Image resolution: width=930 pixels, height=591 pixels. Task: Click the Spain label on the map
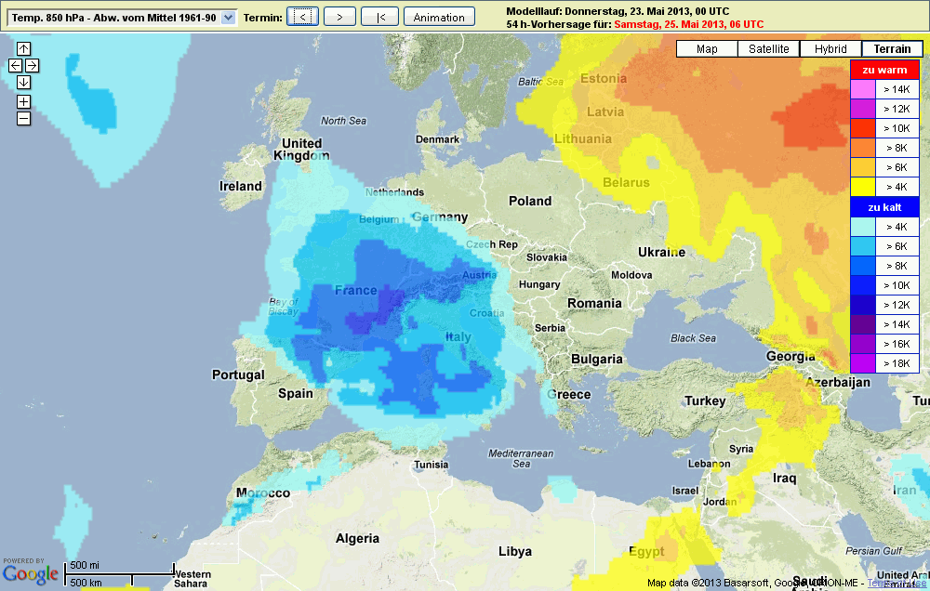pos(296,394)
